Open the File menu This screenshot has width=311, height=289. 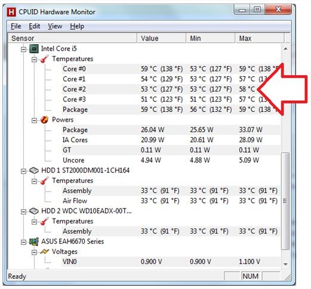16,26
